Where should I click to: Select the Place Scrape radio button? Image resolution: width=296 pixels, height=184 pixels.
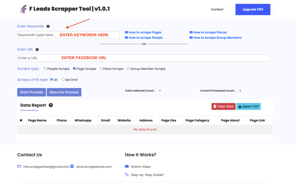tap(100, 68)
